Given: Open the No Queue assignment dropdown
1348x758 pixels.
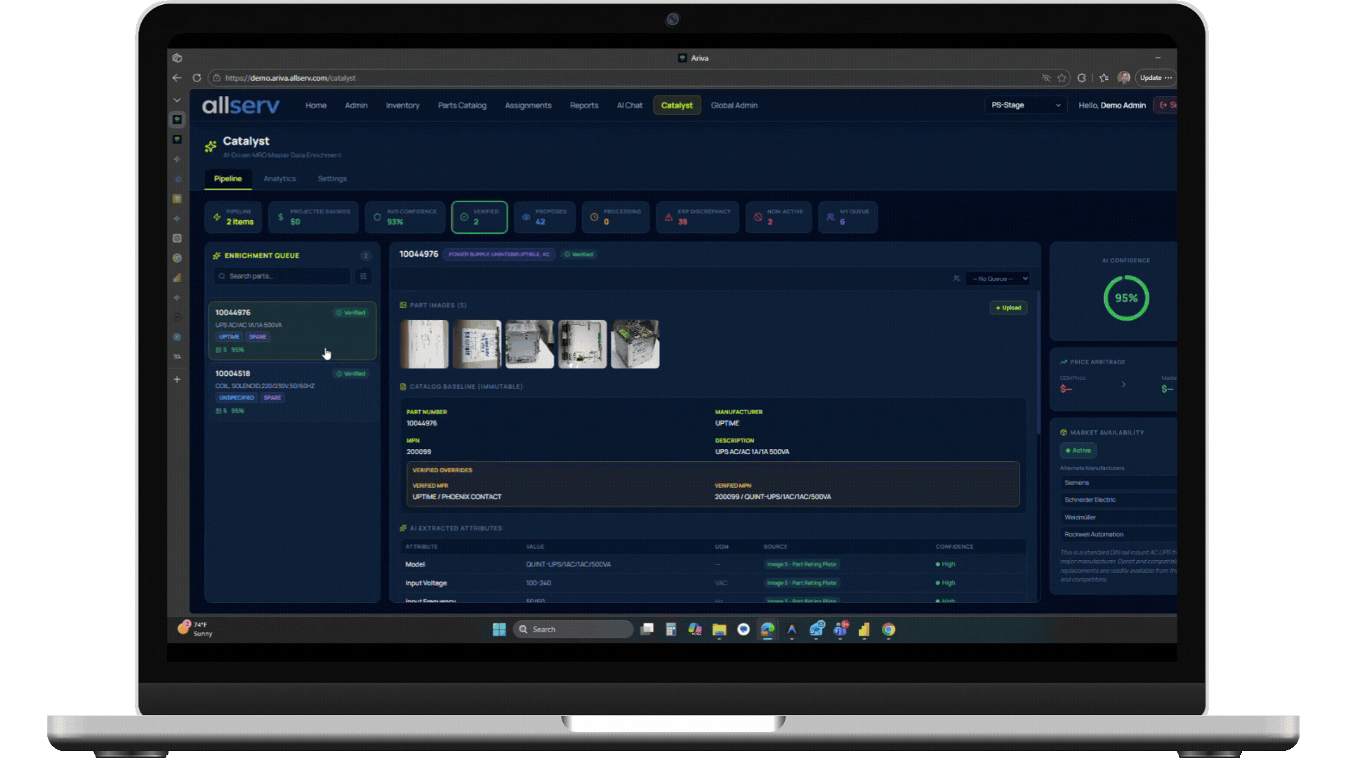Looking at the screenshot, I should pos(998,279).
